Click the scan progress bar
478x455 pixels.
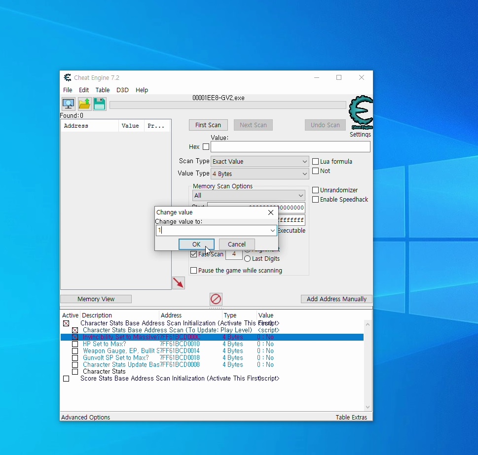(x=228, y=105)
